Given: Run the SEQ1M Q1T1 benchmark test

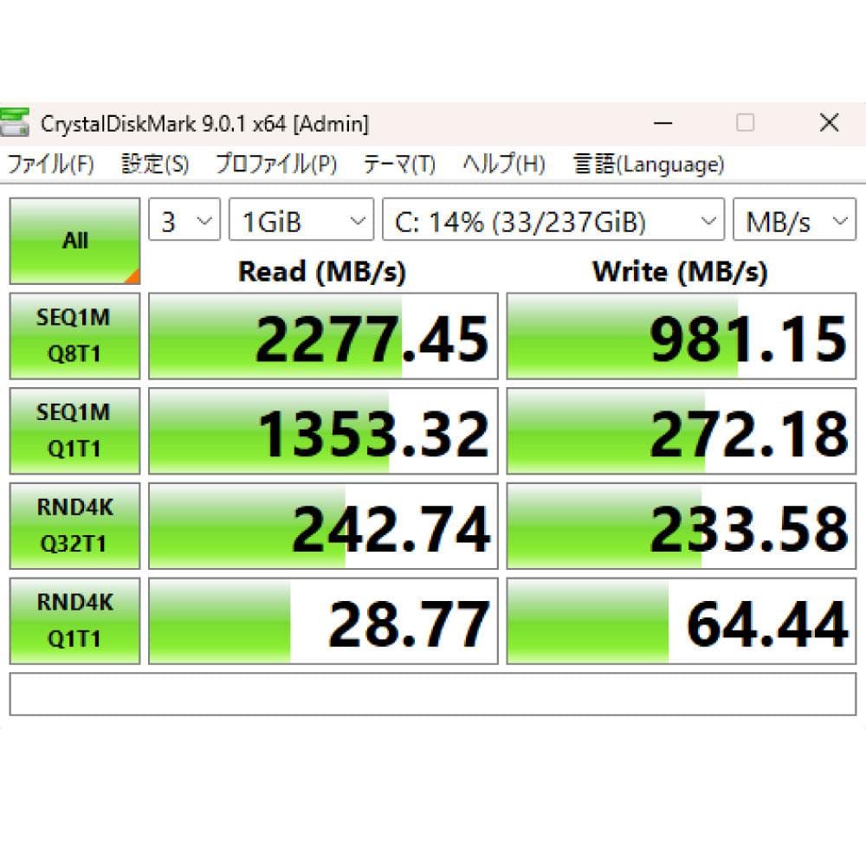Looking at the screenshot, I should click(74, 430).
